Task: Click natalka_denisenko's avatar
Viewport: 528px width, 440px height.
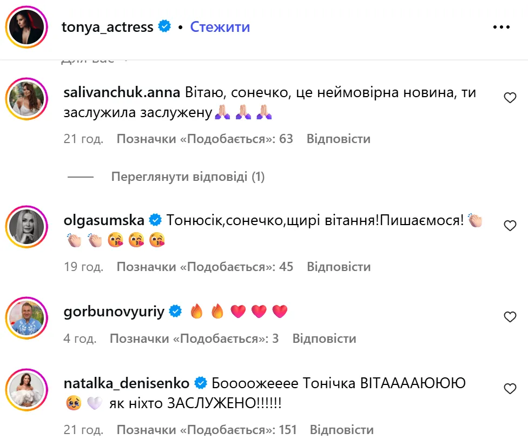Action: pos(27,388)
